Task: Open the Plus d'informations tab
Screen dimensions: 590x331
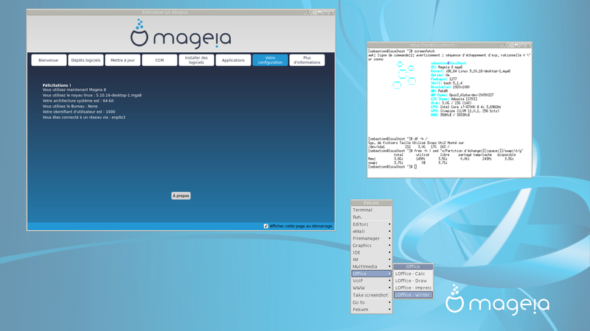Action: coord(307,60)
